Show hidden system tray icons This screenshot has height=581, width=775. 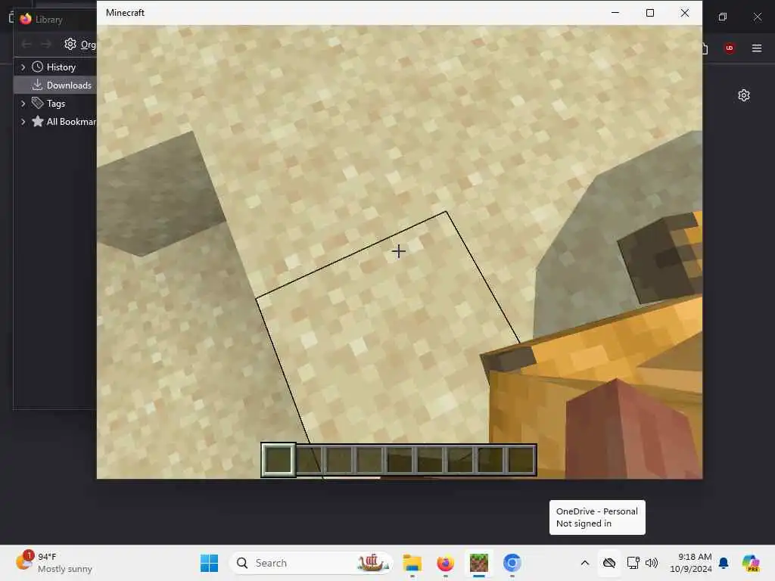(585, 563)
